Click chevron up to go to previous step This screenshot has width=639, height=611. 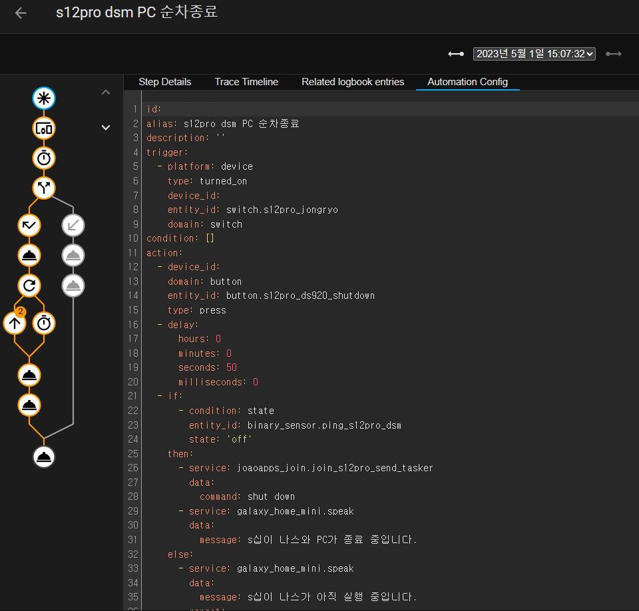coord(106,93)
